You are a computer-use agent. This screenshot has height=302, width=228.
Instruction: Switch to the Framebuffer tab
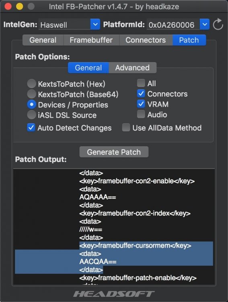91,40
